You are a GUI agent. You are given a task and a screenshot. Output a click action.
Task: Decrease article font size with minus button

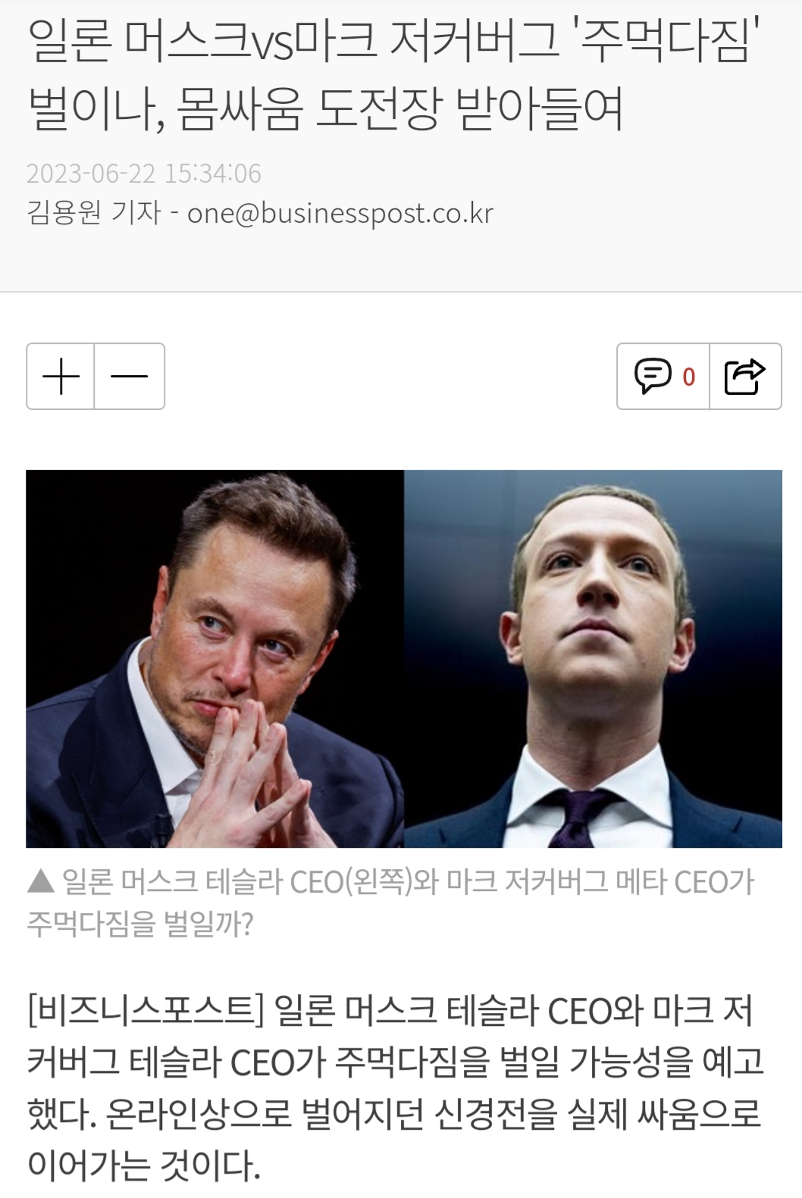130,377
